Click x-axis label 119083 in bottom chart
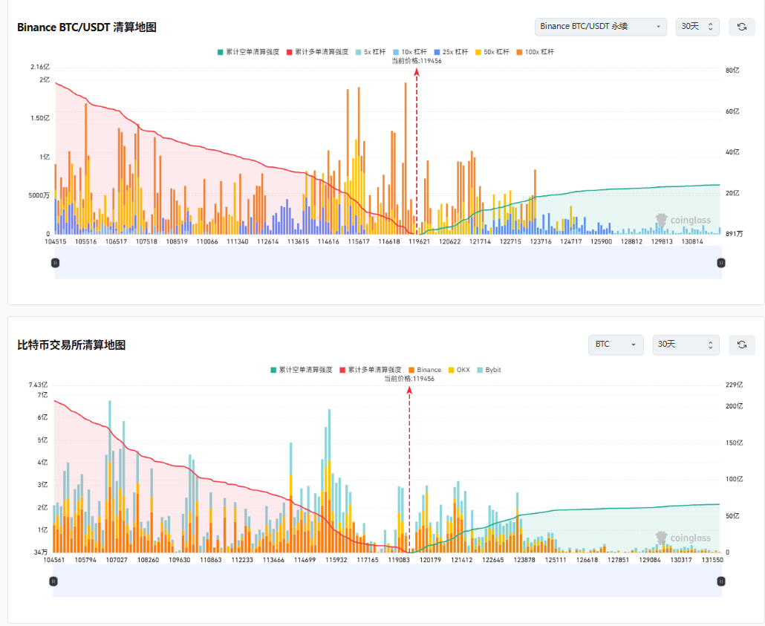The height and width of the screenshot is (626, 765). pyautogui.click(x=399, y=560)
